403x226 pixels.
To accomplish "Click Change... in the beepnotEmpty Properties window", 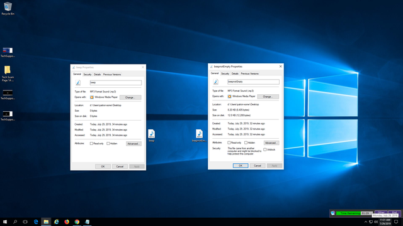I will (x=268, y=97).
